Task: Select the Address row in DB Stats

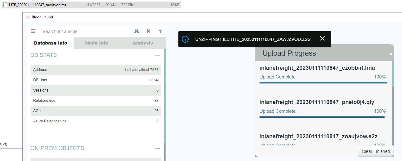Action: pyautogui.click(x=96, y=70)
